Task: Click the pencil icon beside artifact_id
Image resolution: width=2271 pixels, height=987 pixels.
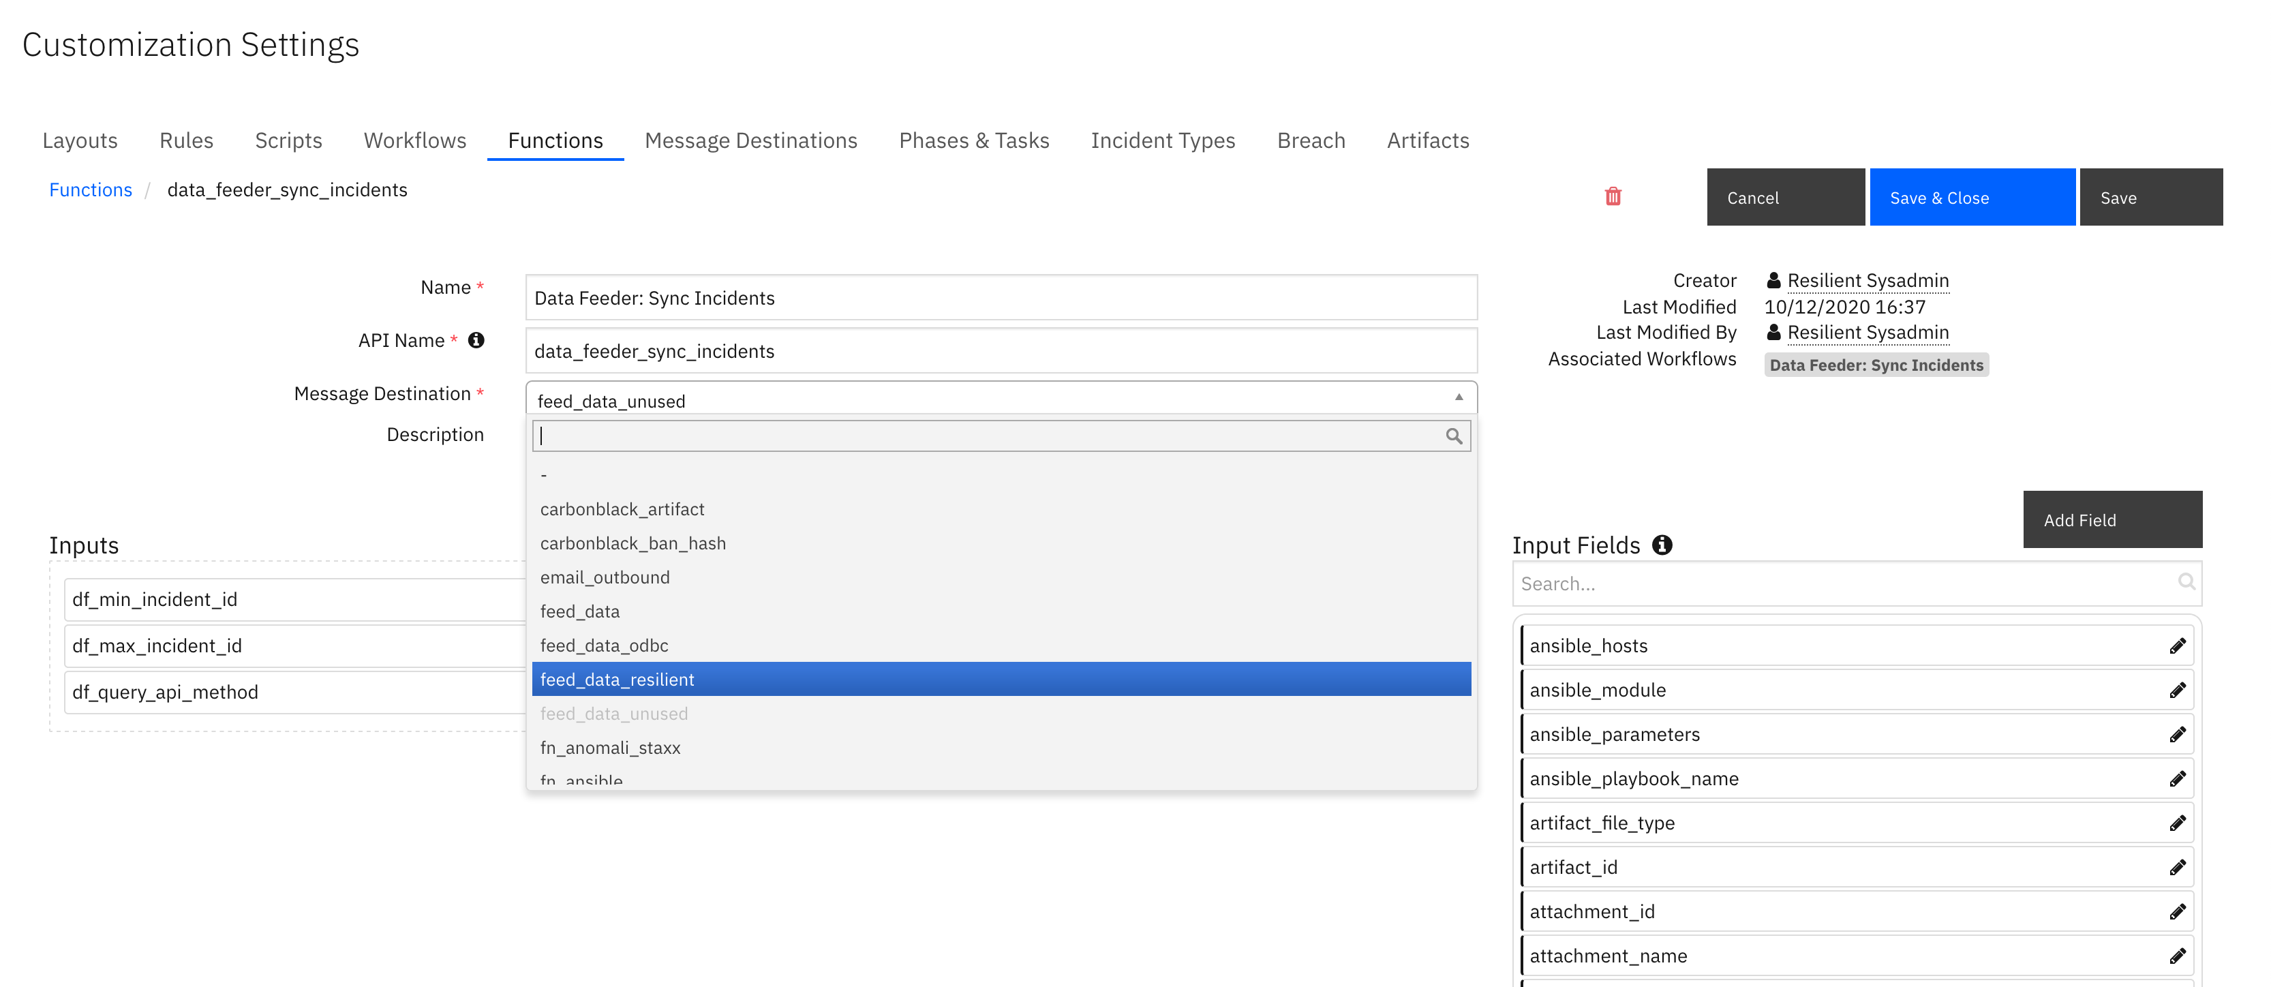Action: [x=2177, y=867]
